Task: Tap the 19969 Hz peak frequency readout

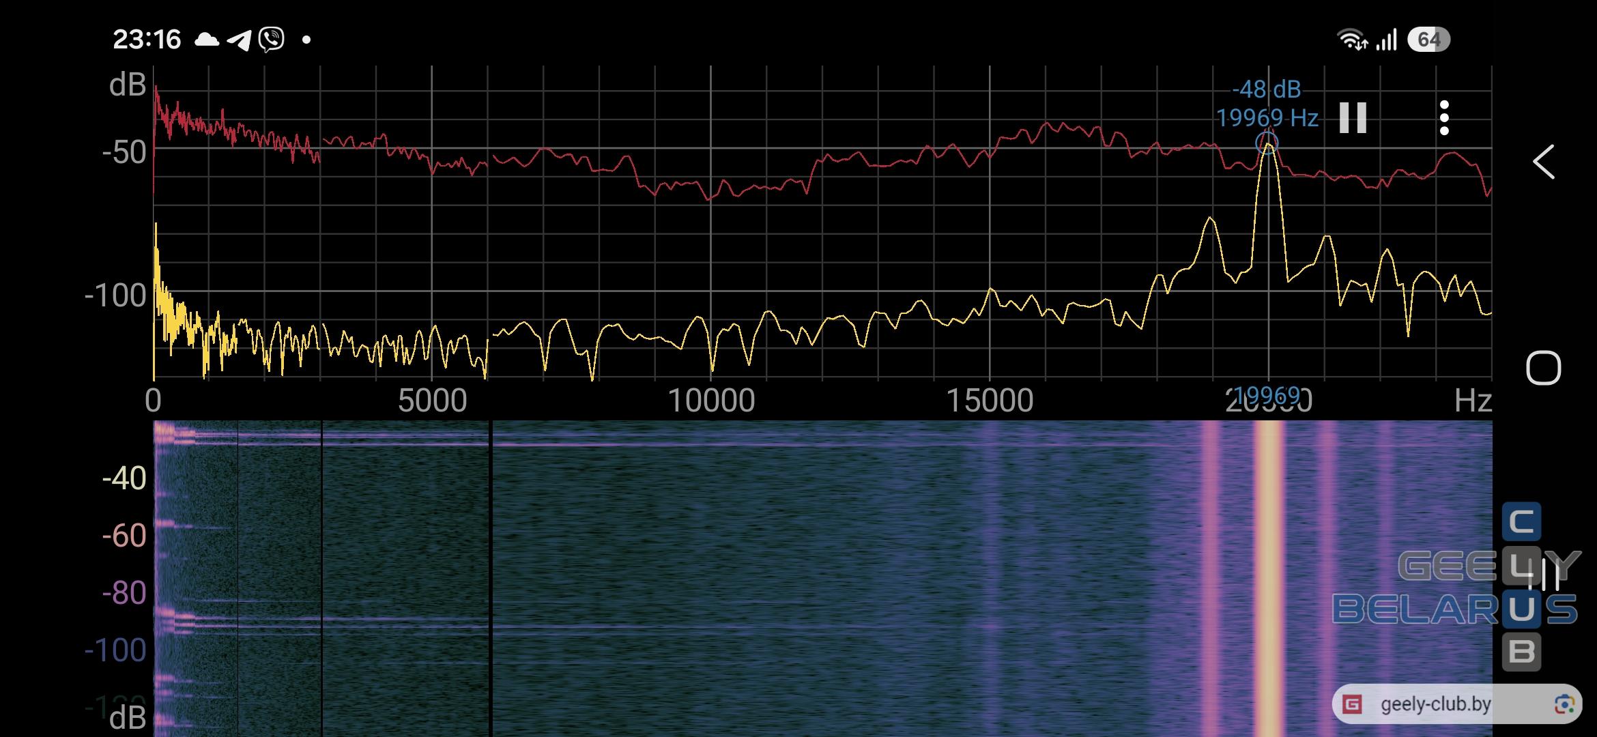Action: tap(1267, 118)
